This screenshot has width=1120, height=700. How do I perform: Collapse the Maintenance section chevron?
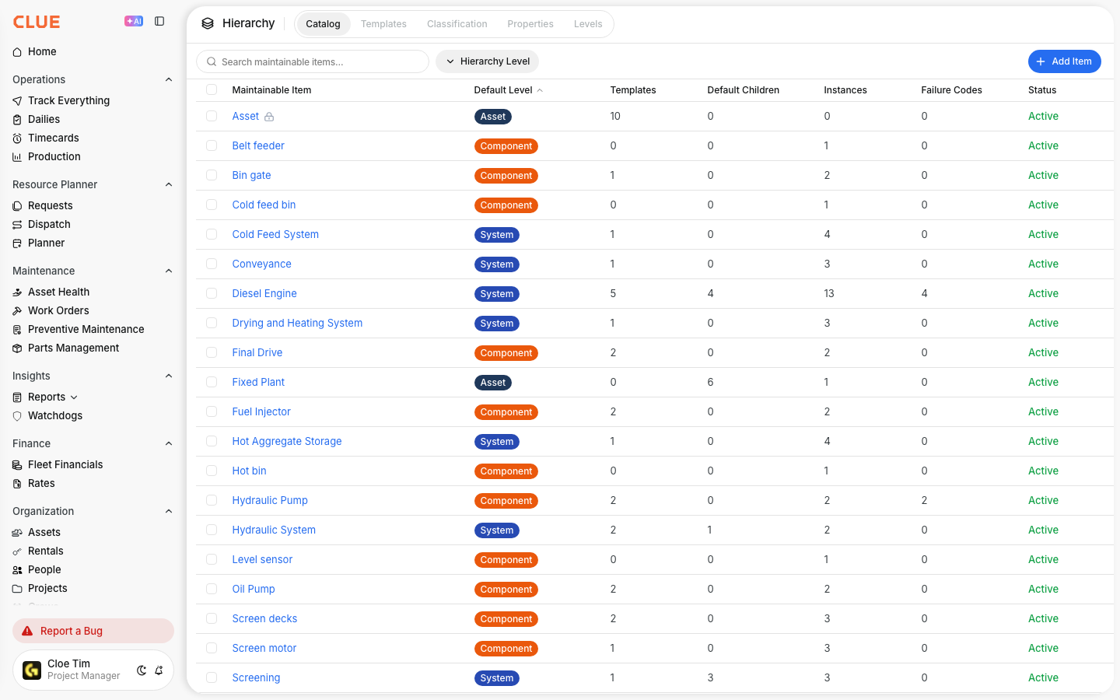pyautogui.click(x=169, y=271)
